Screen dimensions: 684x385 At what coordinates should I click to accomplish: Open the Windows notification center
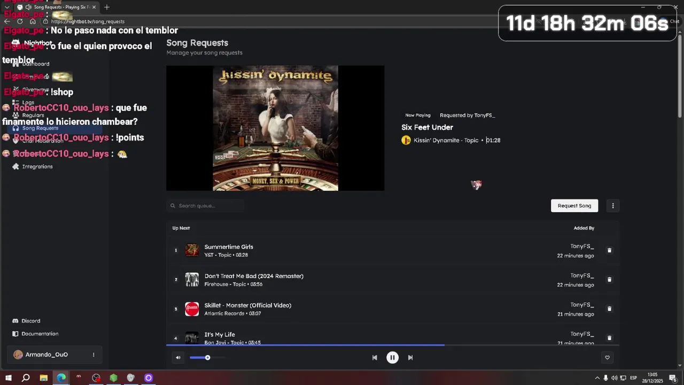(673, 378)
